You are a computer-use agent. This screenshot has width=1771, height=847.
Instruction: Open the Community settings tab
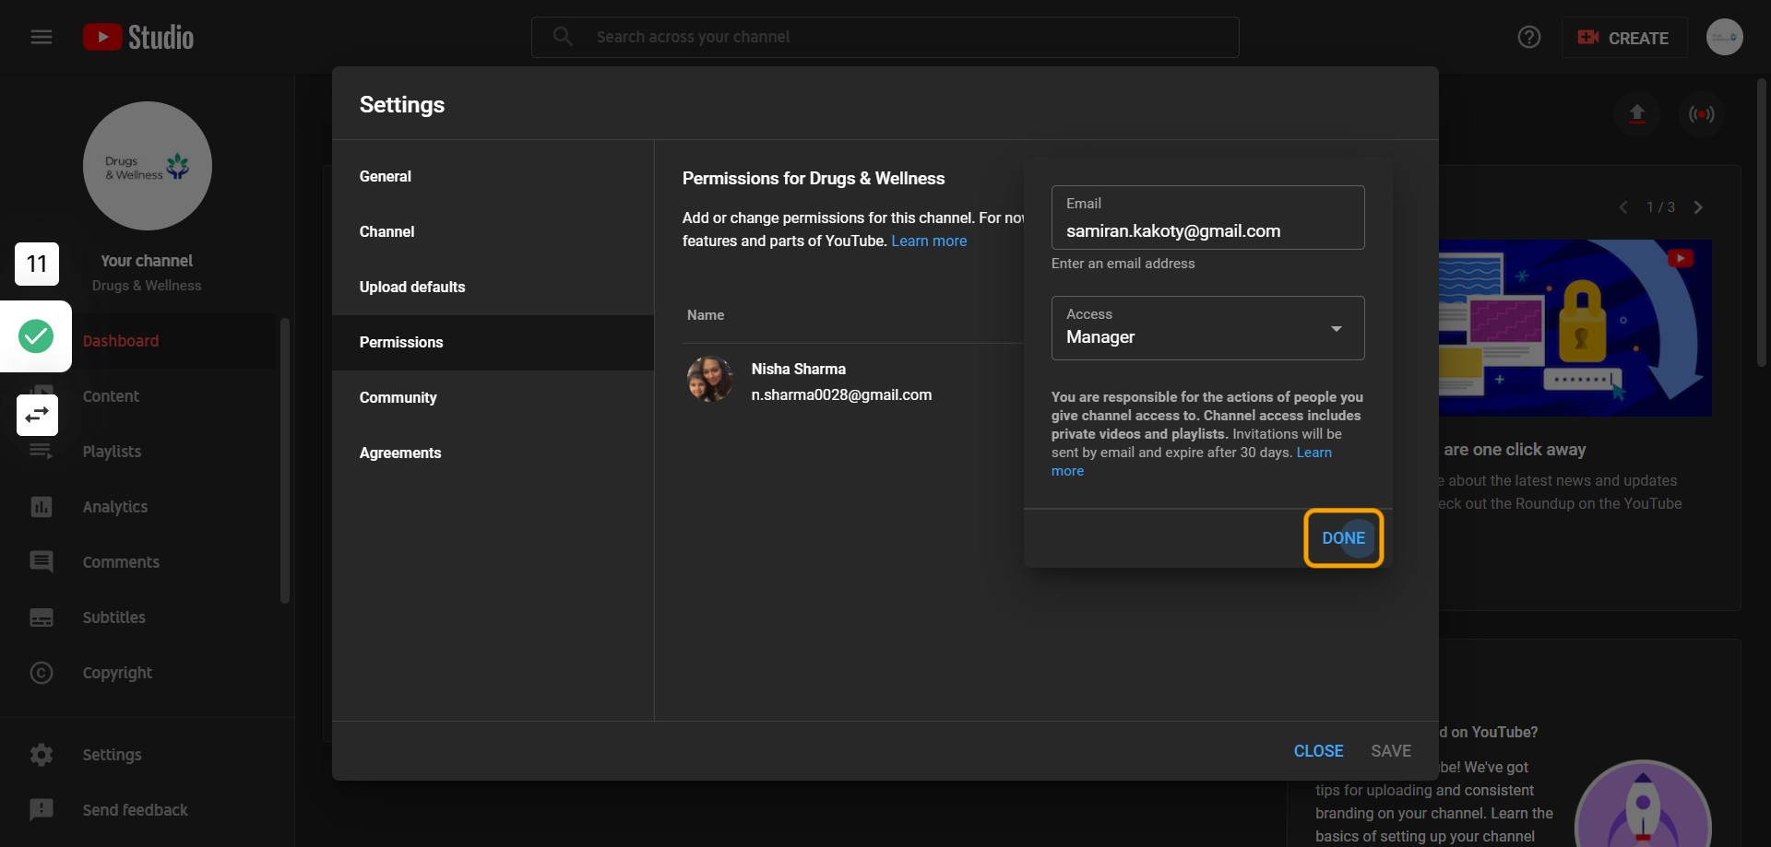coord(493,397)
